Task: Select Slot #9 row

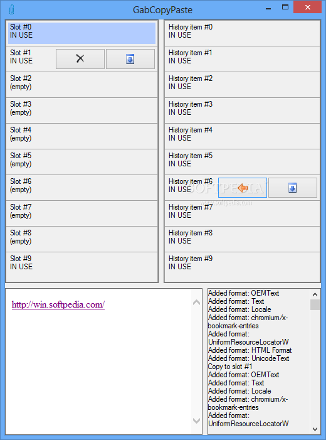Action: [82, 267]
